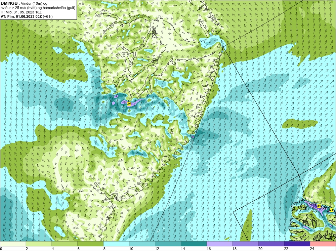Select the 4-6 m/s legend color
Viewport: 336px width, 251px height.
[65, 244]
